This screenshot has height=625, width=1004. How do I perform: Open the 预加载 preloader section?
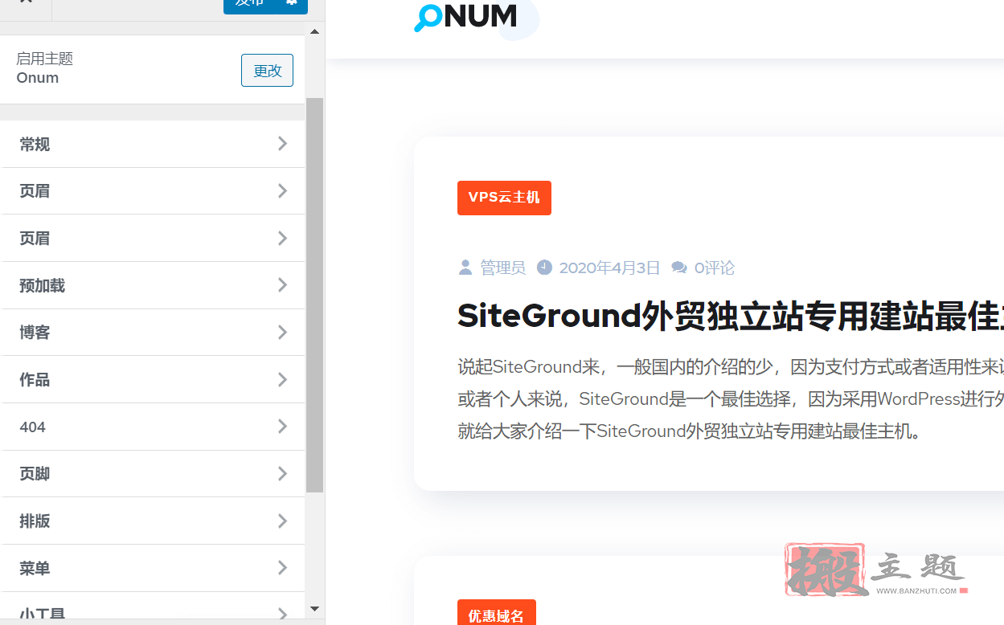[153, 285]
